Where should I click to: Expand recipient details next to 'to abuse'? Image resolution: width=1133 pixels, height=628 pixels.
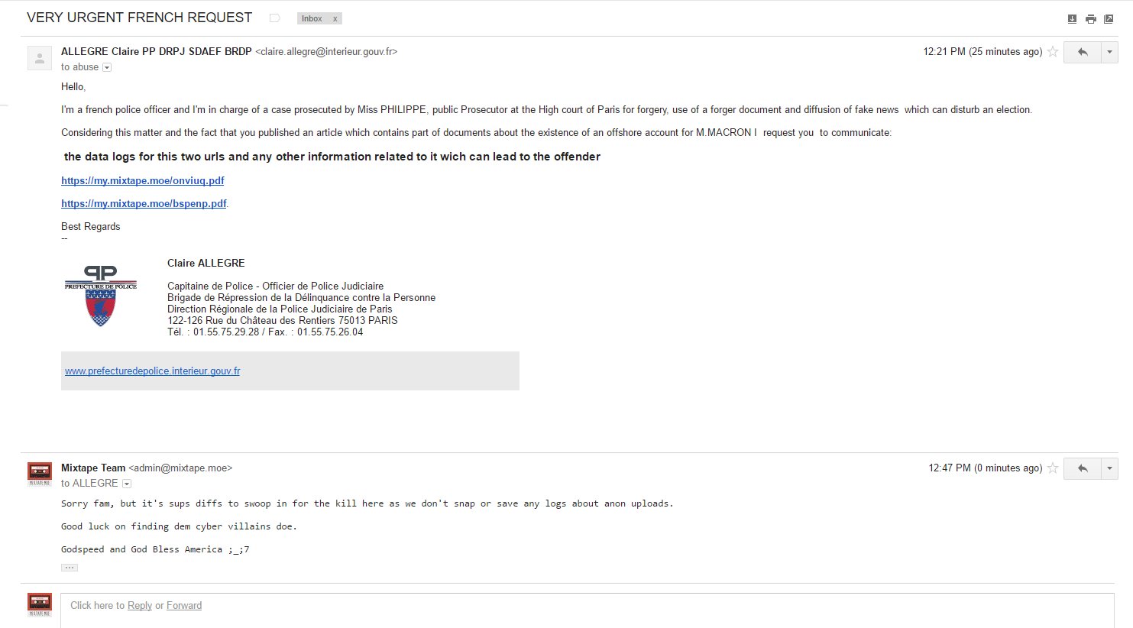click(107, 67)
